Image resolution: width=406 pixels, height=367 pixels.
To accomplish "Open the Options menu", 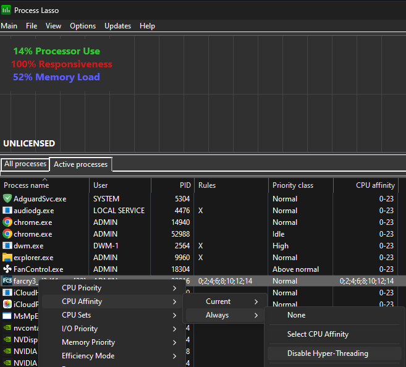I will click(x=83, y=26).
